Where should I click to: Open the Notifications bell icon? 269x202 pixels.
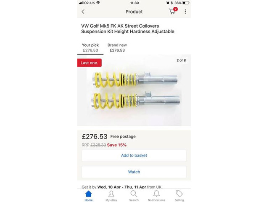tap(156, 195)
